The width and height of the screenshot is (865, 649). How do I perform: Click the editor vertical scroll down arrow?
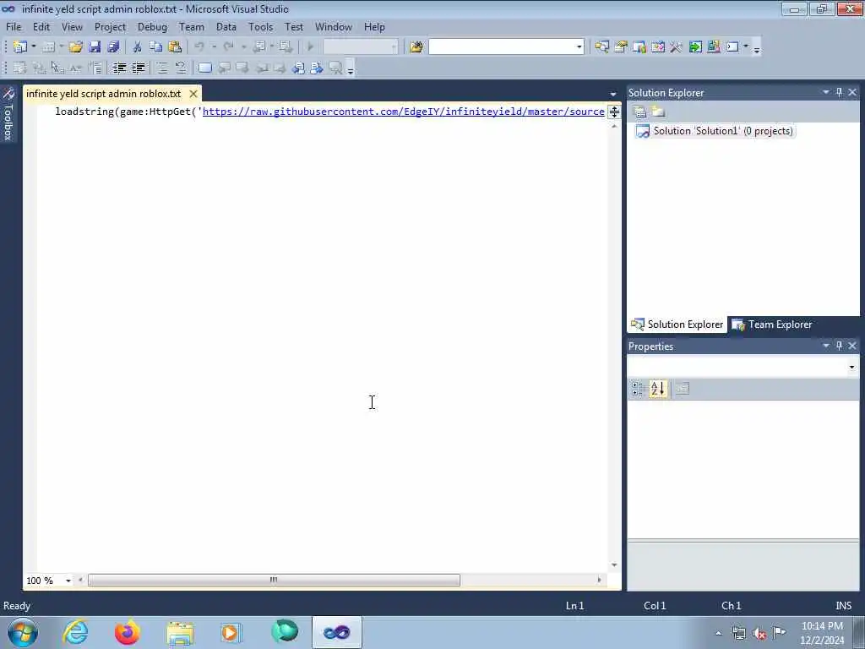click(614, 565)
